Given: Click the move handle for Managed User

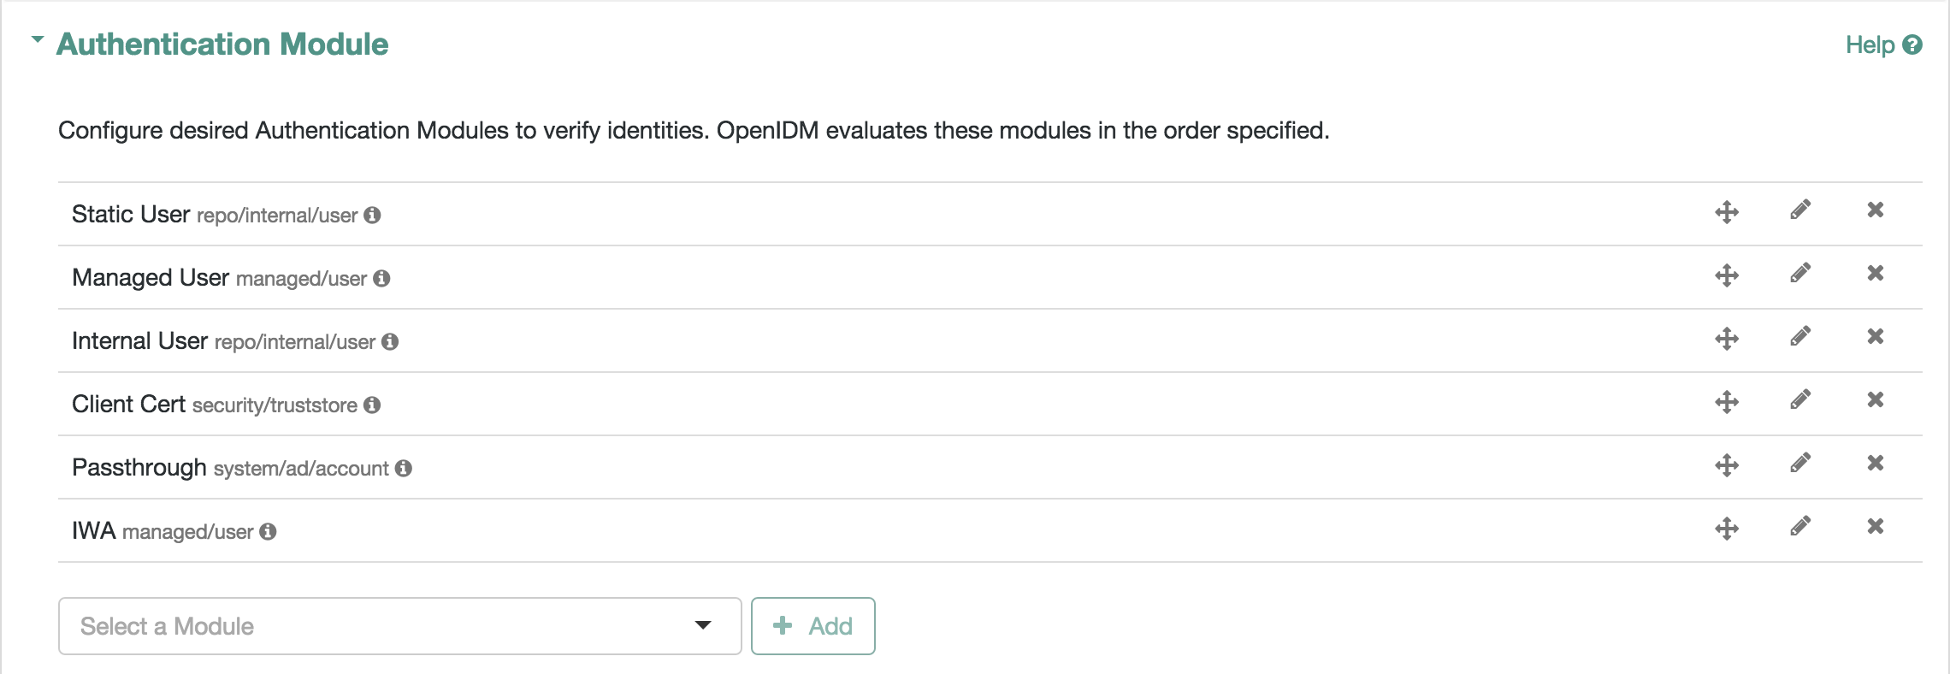Looking at the screenshot, I should point(1727,275).
